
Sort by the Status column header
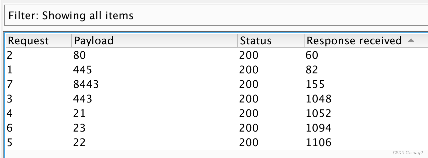pyautogui.click(x=271, y=41)
